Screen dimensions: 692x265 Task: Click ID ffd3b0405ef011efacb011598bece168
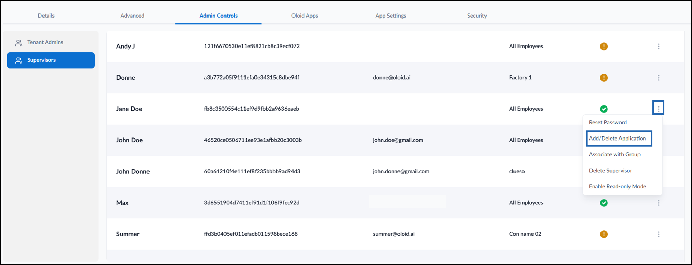[x=251, y=234]
